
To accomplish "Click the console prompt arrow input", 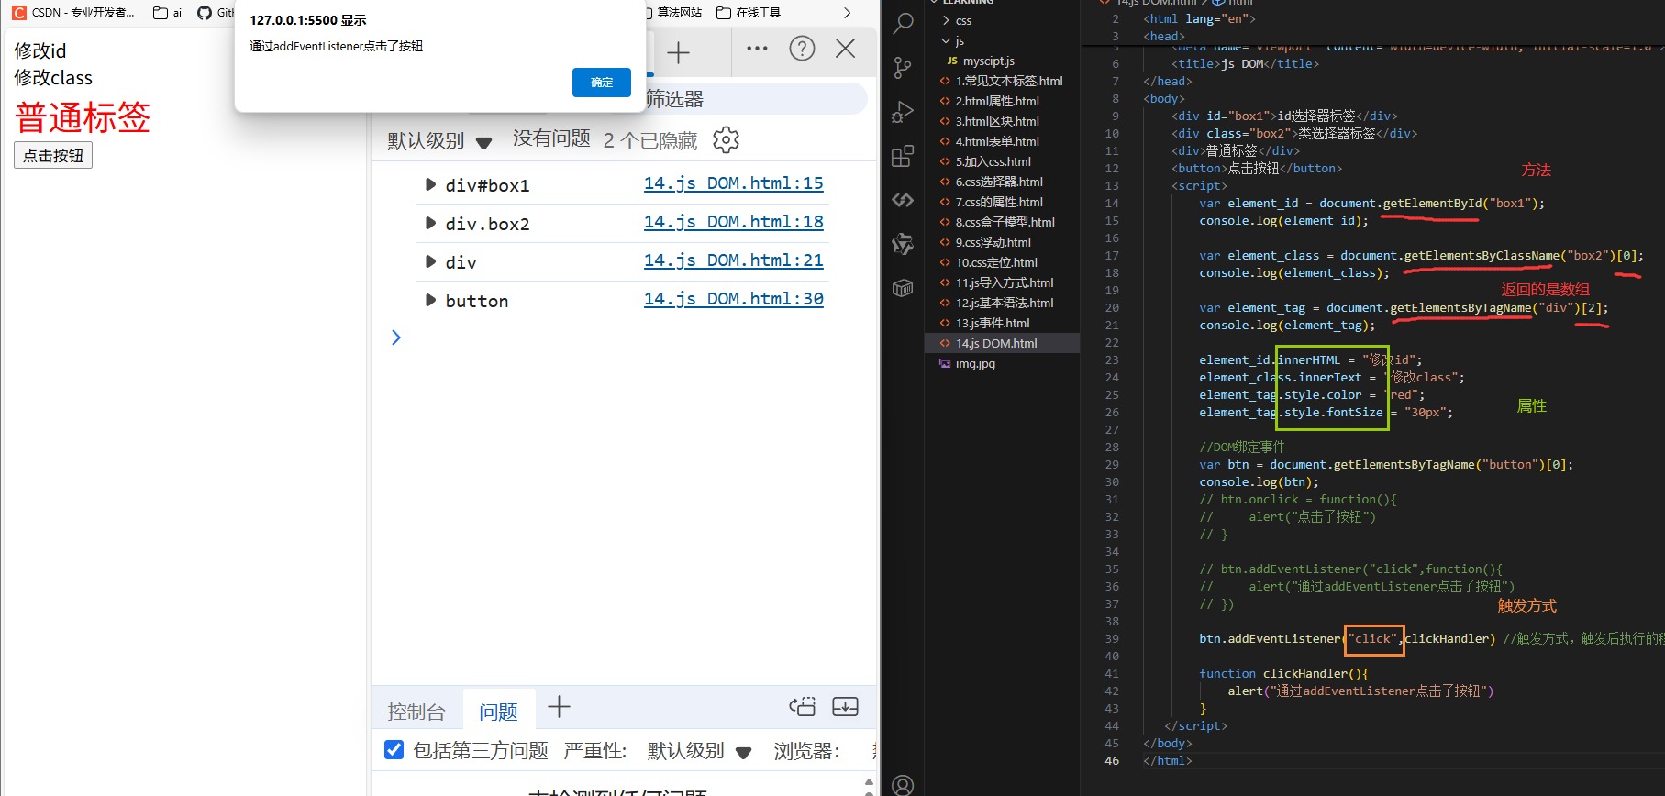I will point(395,337).
